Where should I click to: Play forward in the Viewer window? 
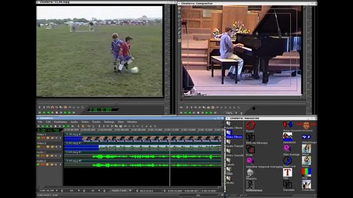pos(65,112)
